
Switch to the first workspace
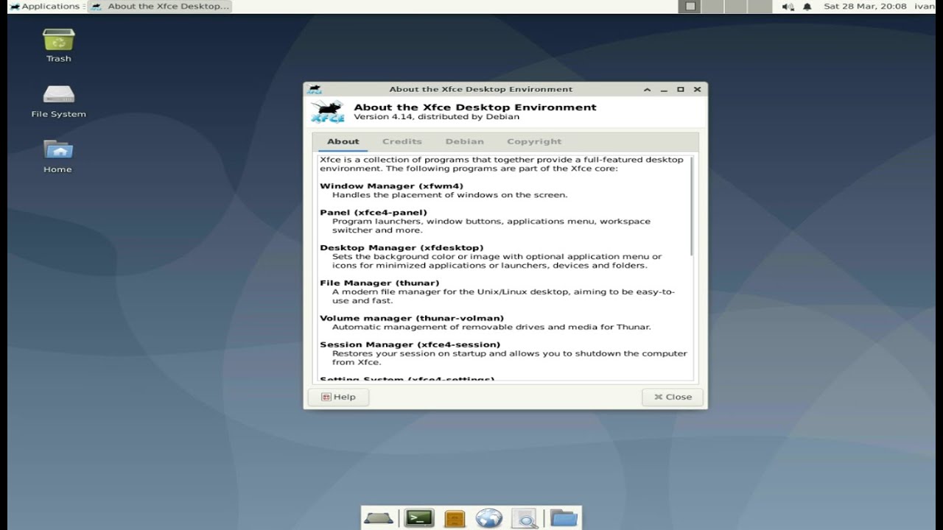690,7
